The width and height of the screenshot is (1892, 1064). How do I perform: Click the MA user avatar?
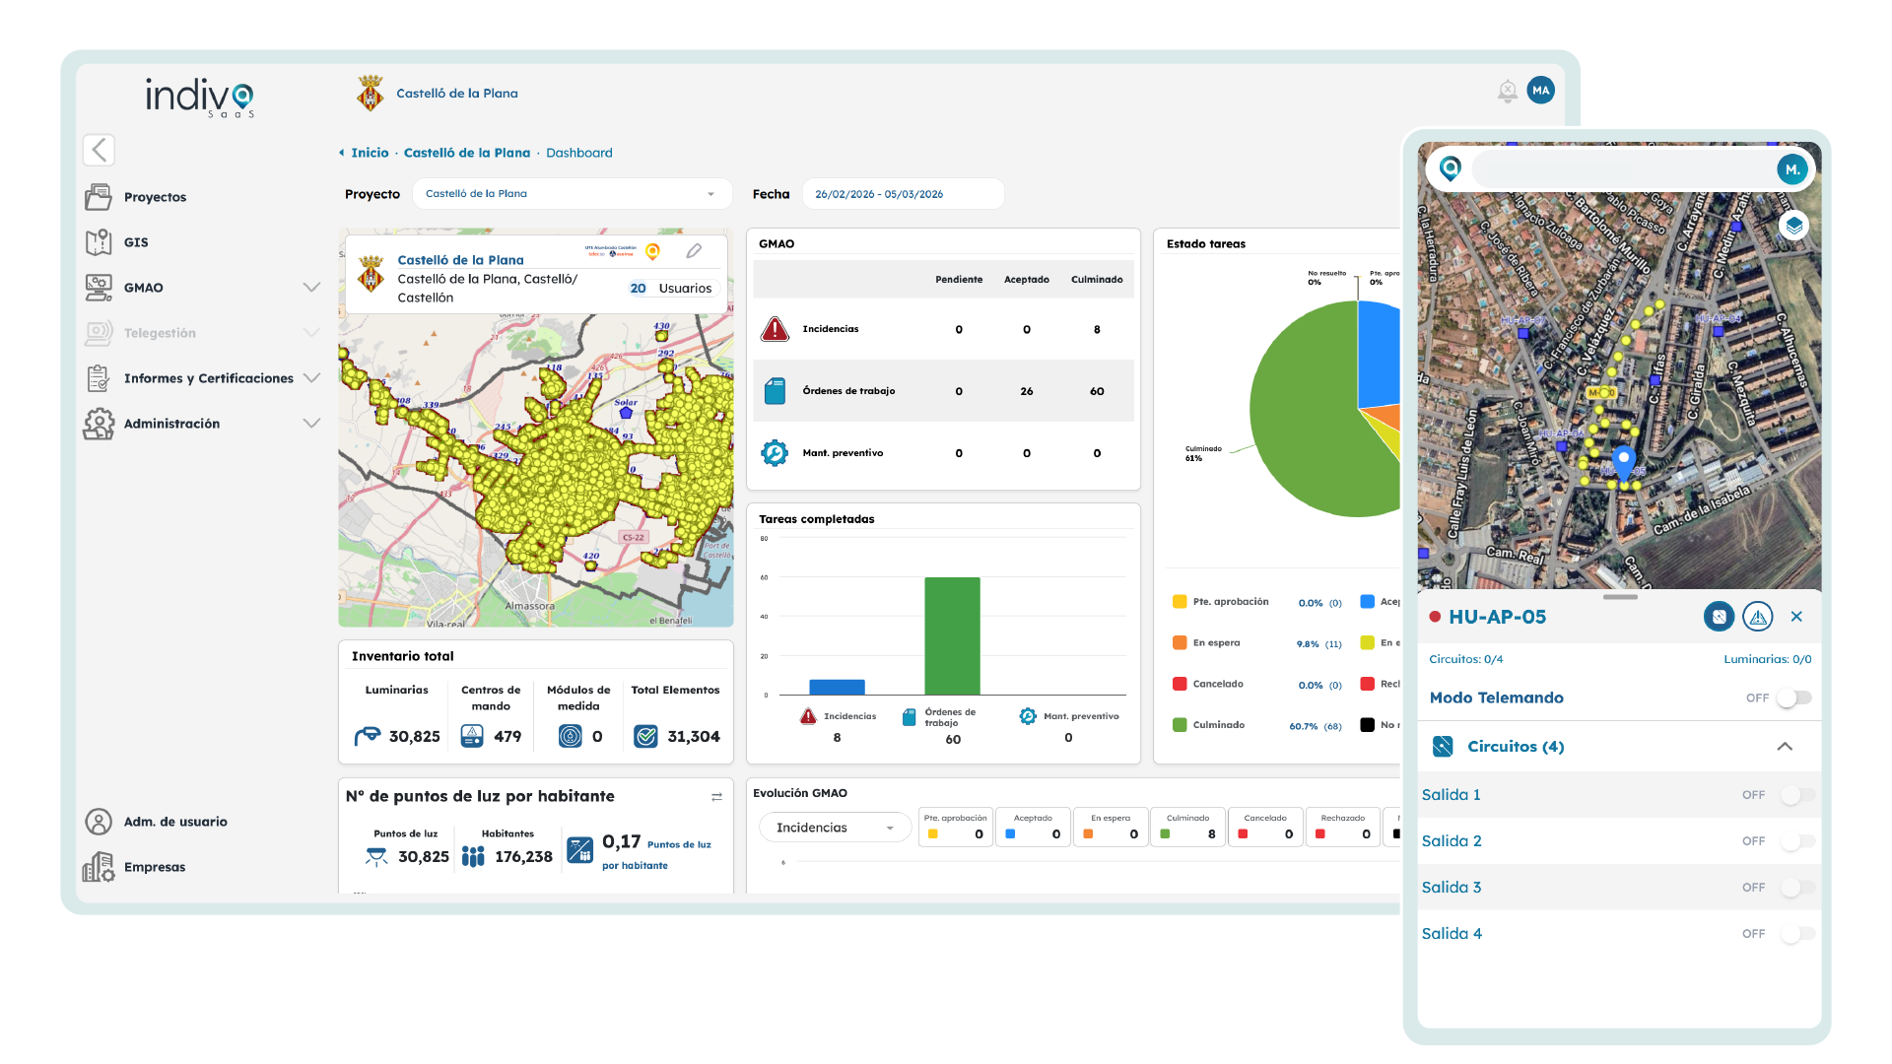pos(1540,90)
